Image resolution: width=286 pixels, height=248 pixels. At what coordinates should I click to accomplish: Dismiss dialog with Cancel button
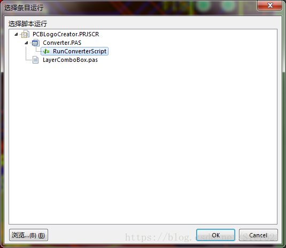click(x=258, y=235)
